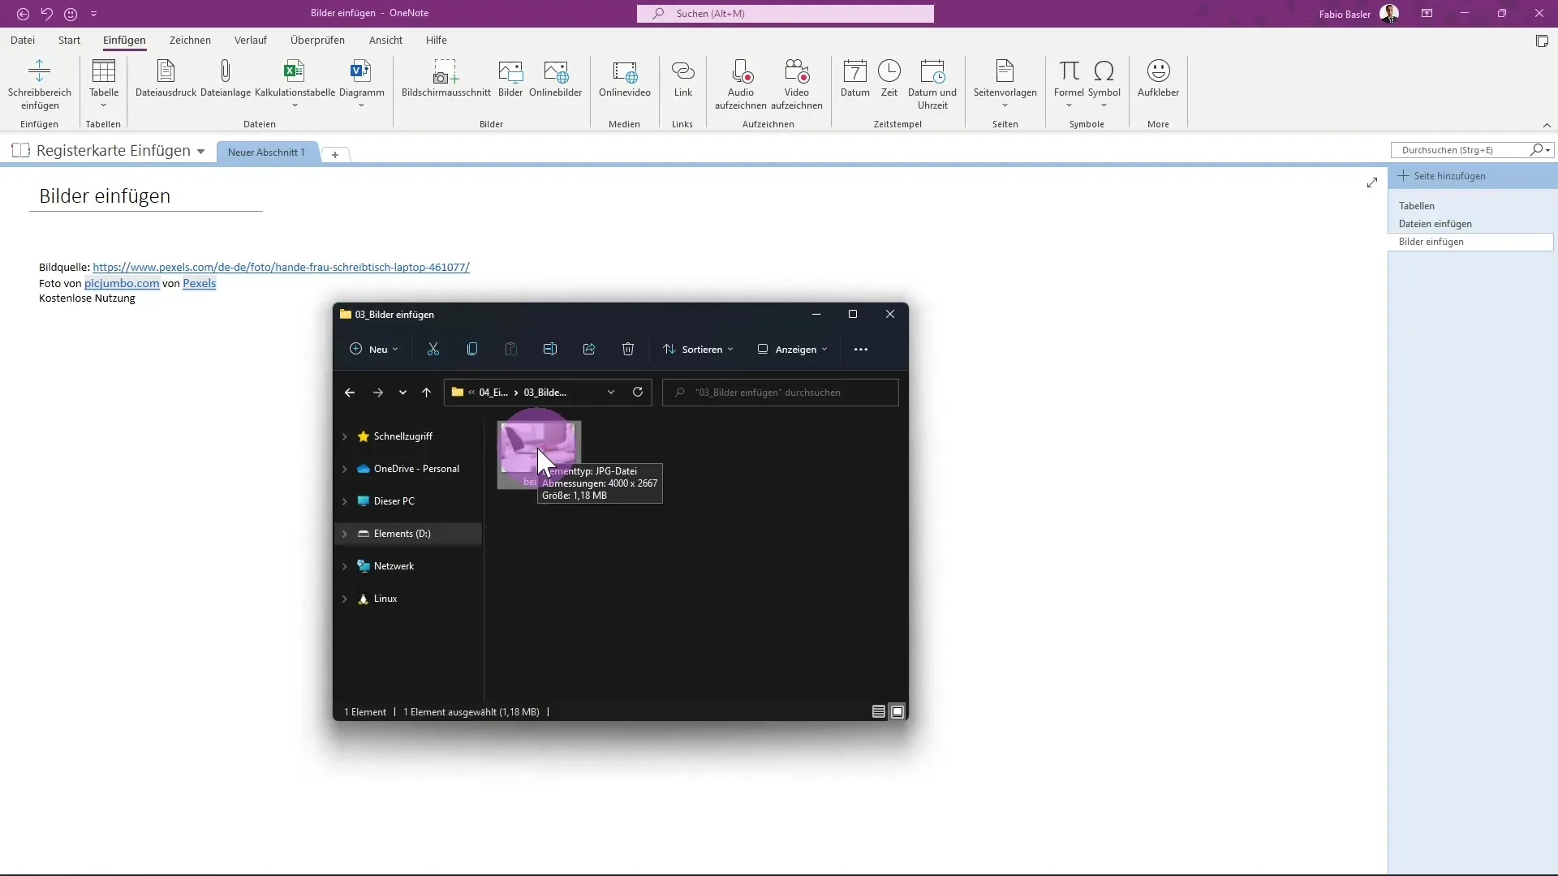Open the pexels.com image source link
Image resolution: width=1558 pixels, height=876 pixels.
[x=281, y=267]
